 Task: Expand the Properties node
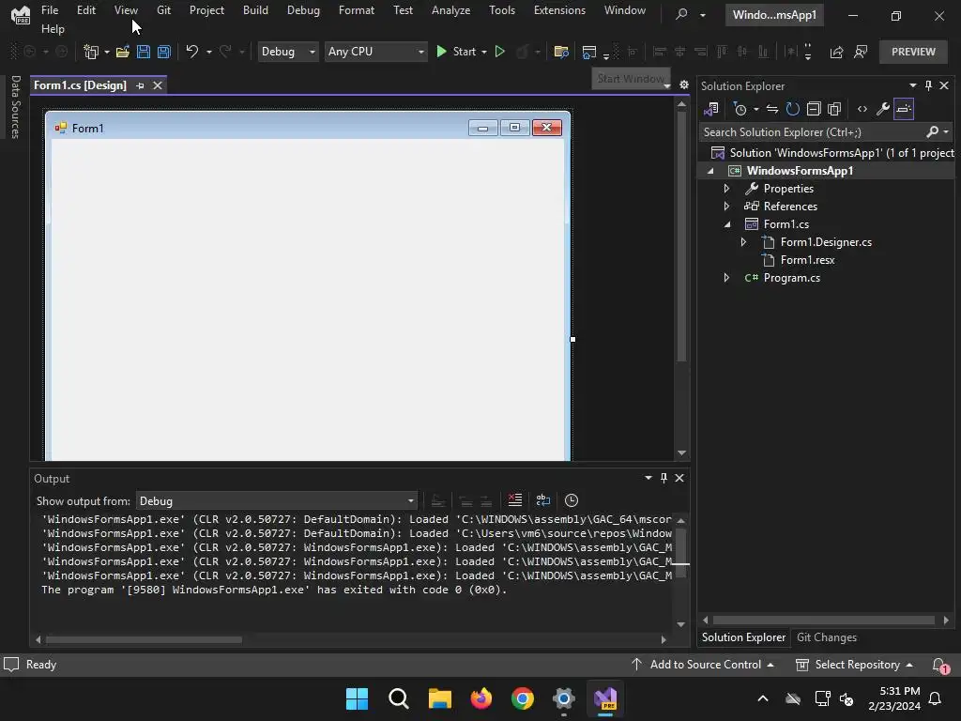[x=727, y=188]
